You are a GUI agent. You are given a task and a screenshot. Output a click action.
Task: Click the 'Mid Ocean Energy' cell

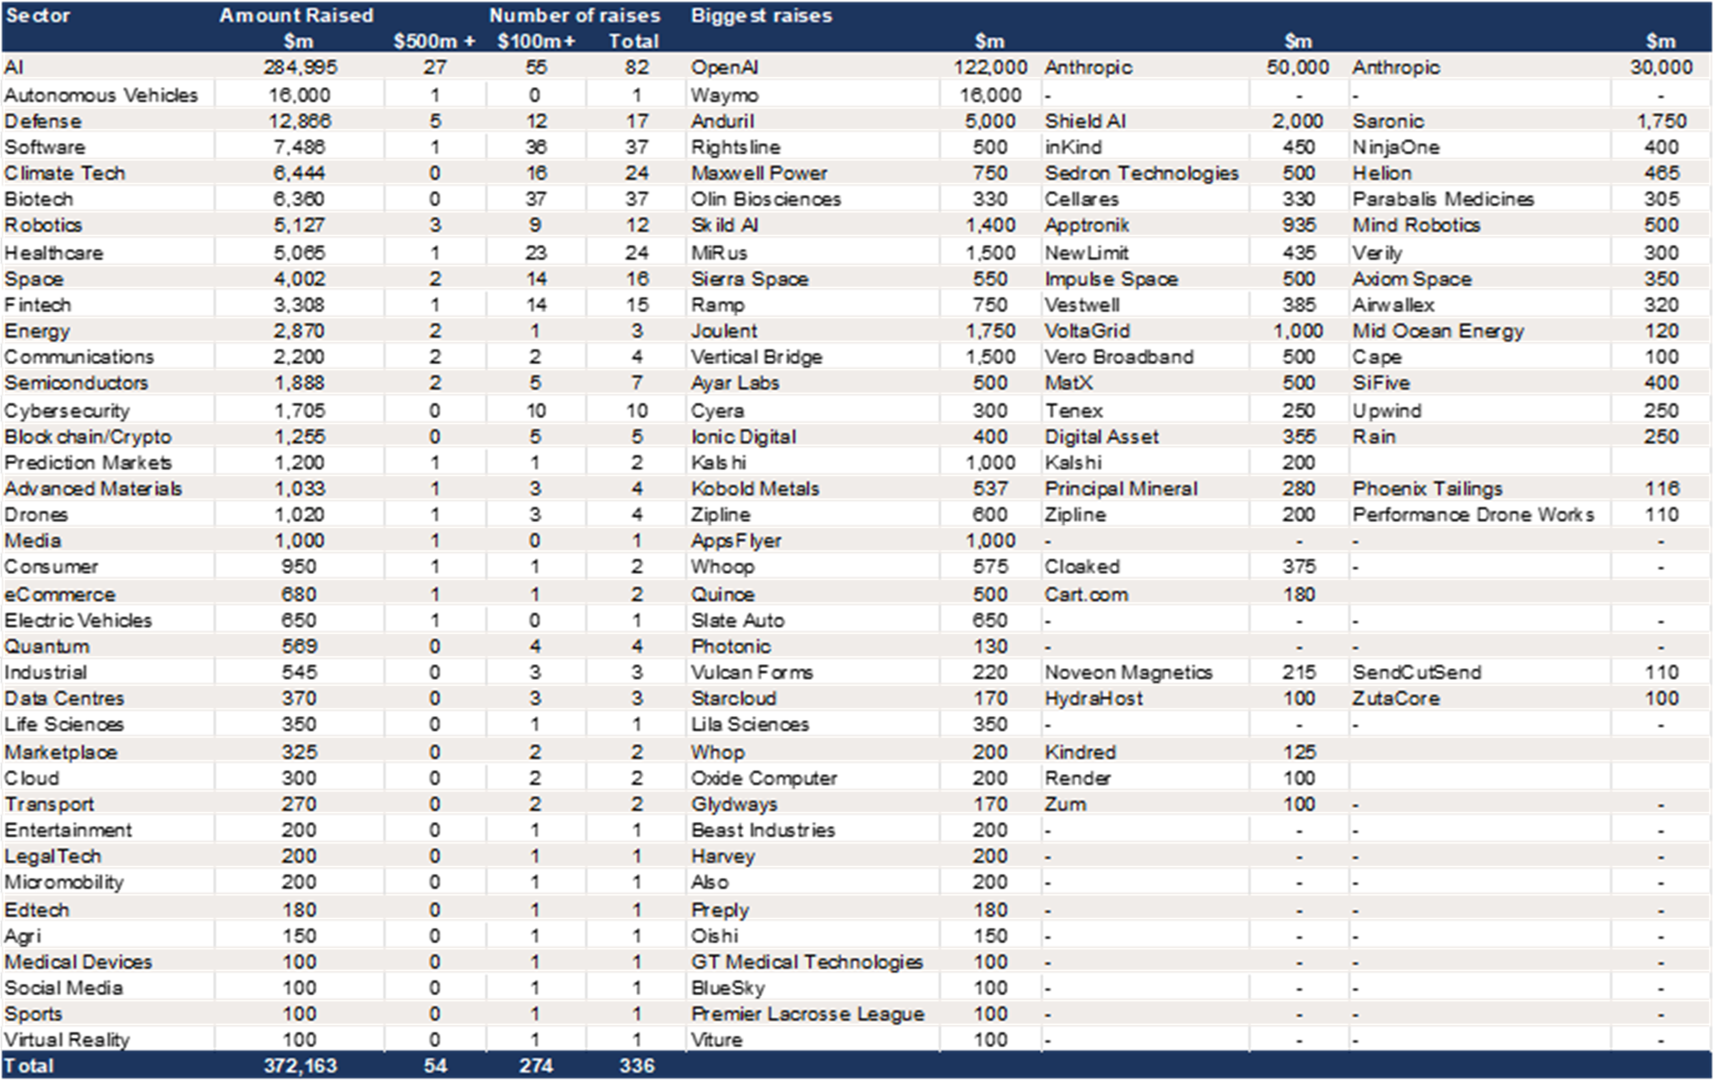coord(1438,331)
